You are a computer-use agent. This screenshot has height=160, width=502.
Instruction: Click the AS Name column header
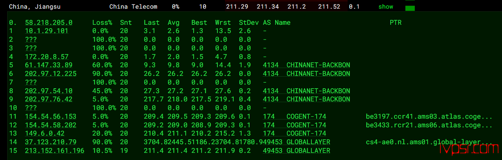click(277, 23)
